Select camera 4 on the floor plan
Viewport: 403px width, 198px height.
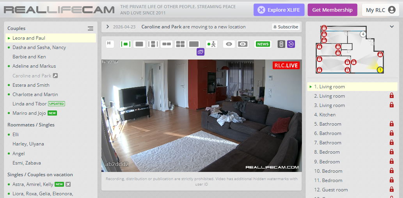click(363, 34)
